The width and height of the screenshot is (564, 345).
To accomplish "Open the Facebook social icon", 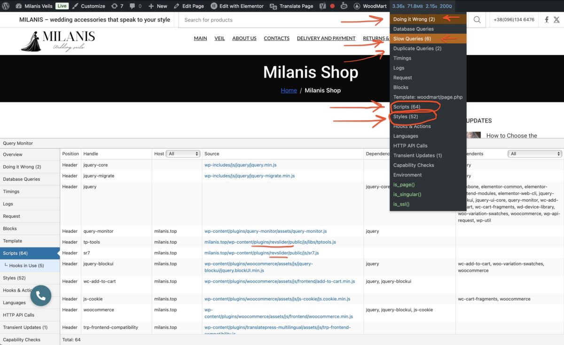I will (x=547, y=20).
